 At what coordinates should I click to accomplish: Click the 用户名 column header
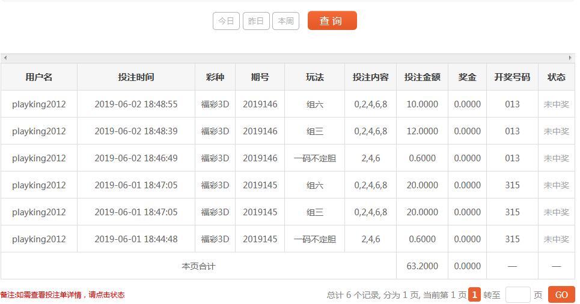tap(39, 77)
